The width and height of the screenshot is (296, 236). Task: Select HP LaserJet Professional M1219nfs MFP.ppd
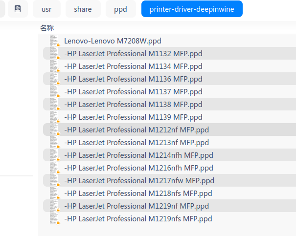[x=138, y=219]
